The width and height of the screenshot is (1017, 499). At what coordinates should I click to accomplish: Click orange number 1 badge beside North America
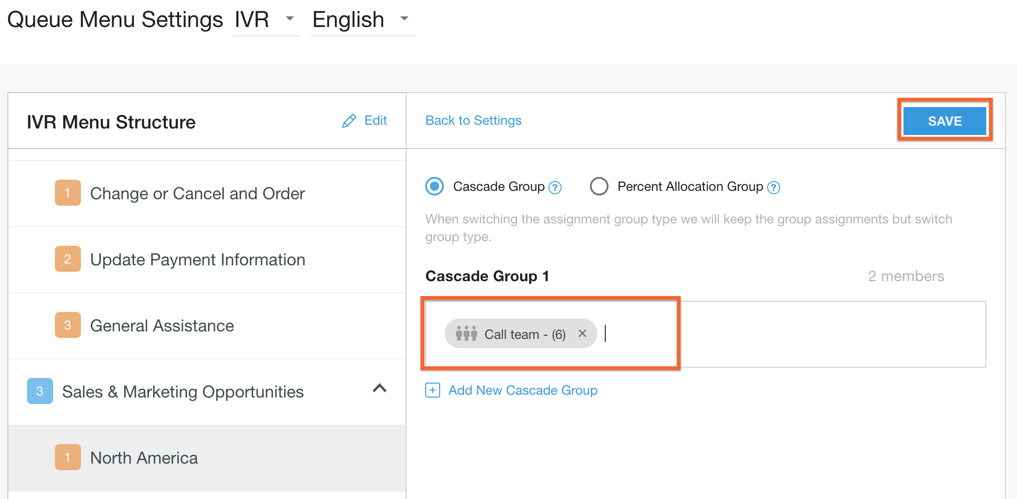point(67,457)
